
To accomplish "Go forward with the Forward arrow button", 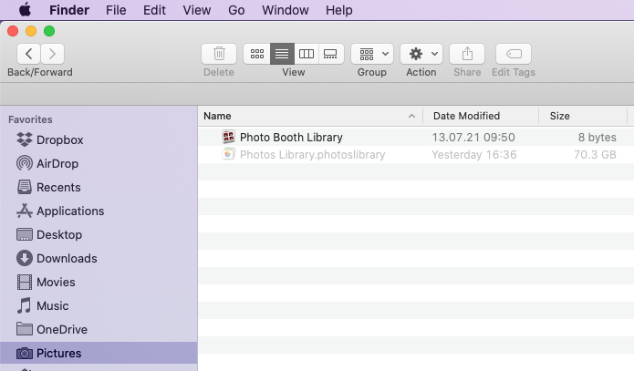I will tap(52, 54).
